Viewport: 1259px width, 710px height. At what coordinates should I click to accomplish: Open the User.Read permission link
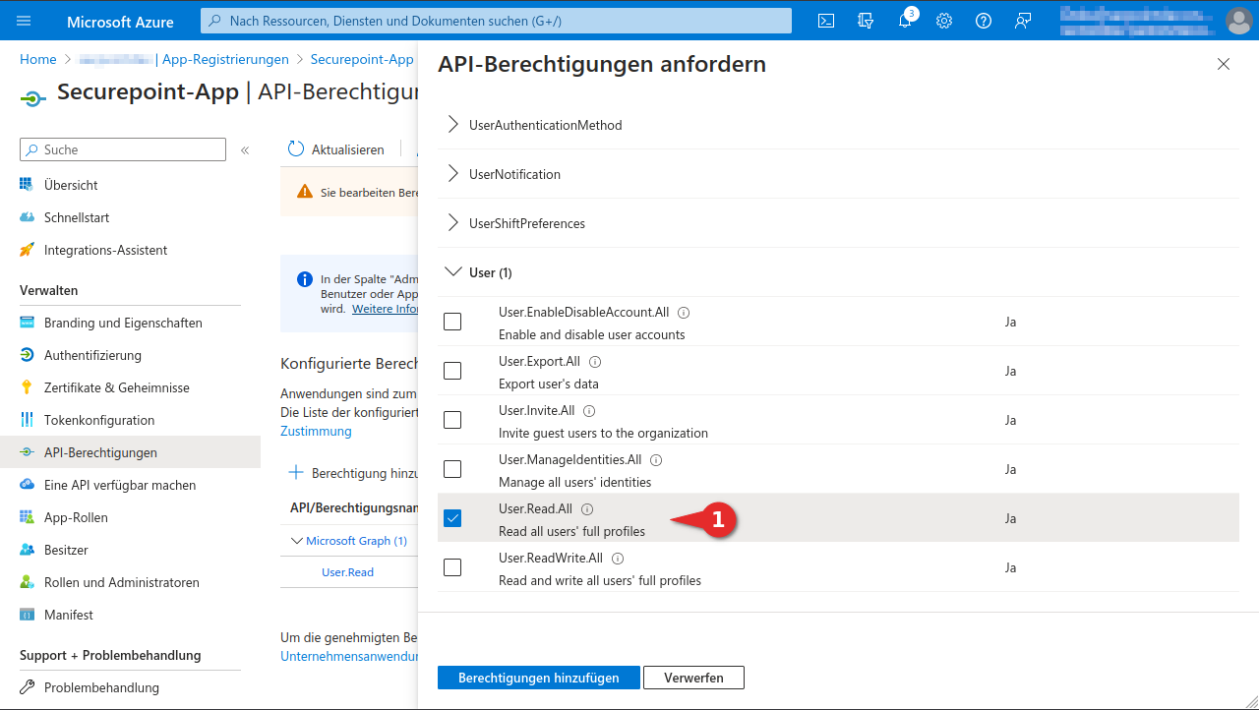pyautogui.click(x=347, y=572)
